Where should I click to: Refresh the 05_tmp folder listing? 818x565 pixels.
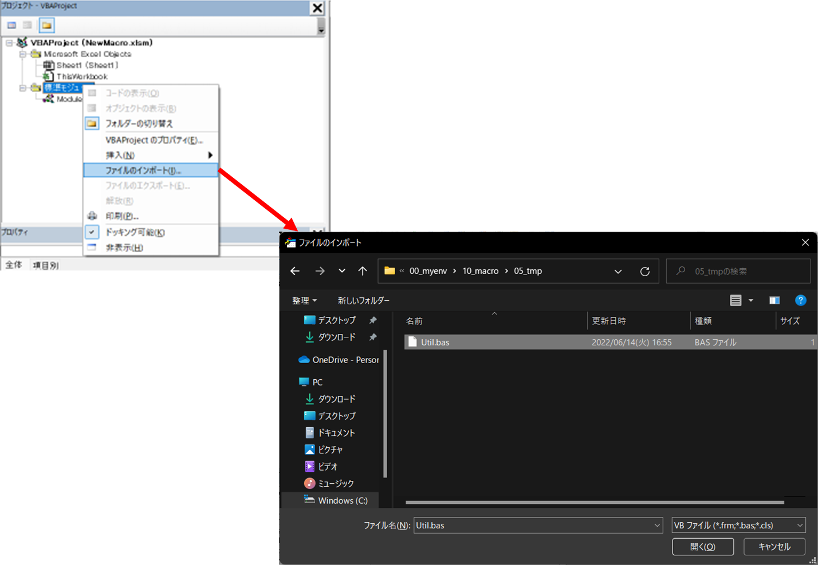click(x=645, y=272)
